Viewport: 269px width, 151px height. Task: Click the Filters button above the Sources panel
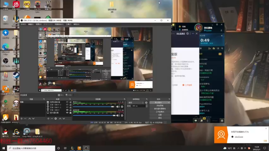(69, 95)
